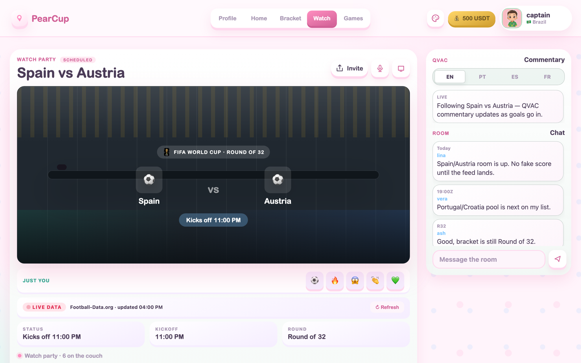The width and height of the screenshot is (581, 363).
Task: React with the green heart emoji
Action: (x=395, y=280)
